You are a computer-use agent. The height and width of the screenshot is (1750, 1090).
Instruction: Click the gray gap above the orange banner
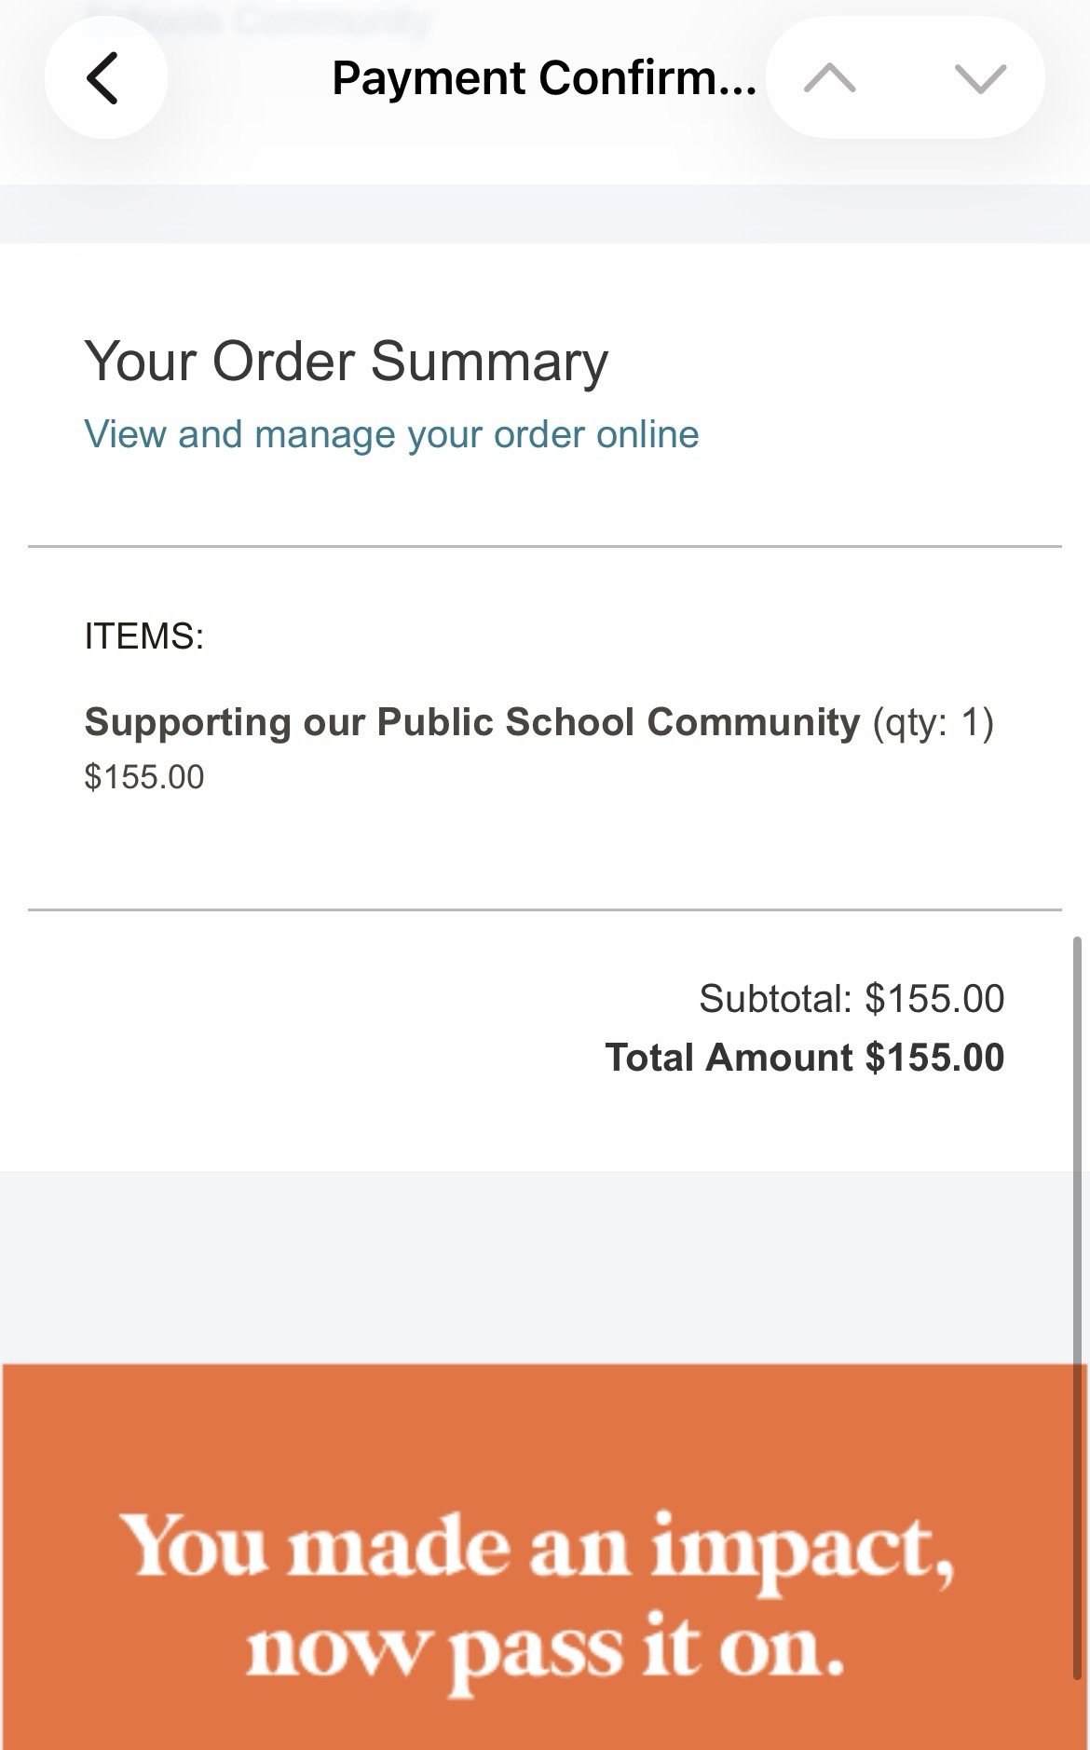(x=545, y=1267)
